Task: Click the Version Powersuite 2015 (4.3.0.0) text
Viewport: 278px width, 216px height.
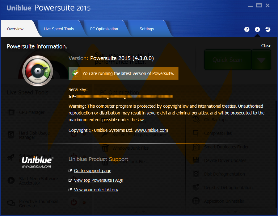Action: (x=111, y=58)
